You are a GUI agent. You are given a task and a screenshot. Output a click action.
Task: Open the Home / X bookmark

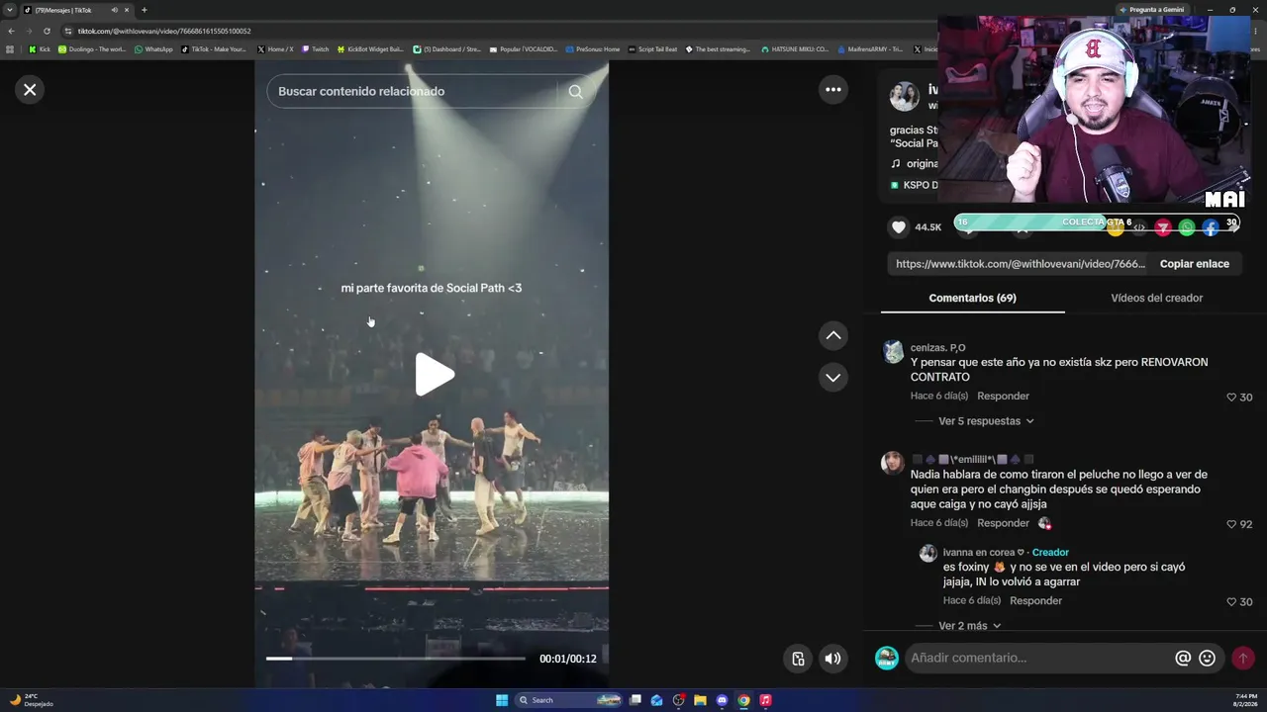point(275,49)
